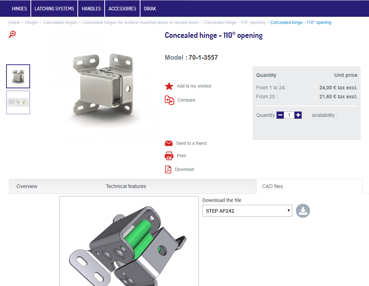Open the Latching Systems menu
This screenshot has height=286, width=369.
[x=54, y=9]
